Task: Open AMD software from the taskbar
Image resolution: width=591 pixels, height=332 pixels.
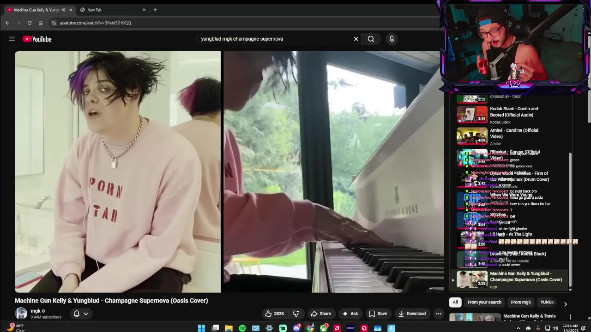Action: coord(337,328)
